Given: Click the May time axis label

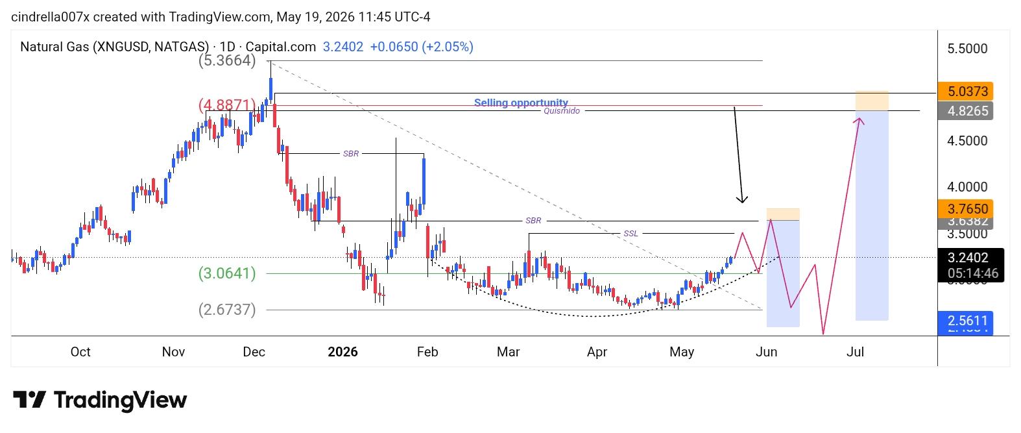Looking at the screenshot, I should [x=682, y=352].
